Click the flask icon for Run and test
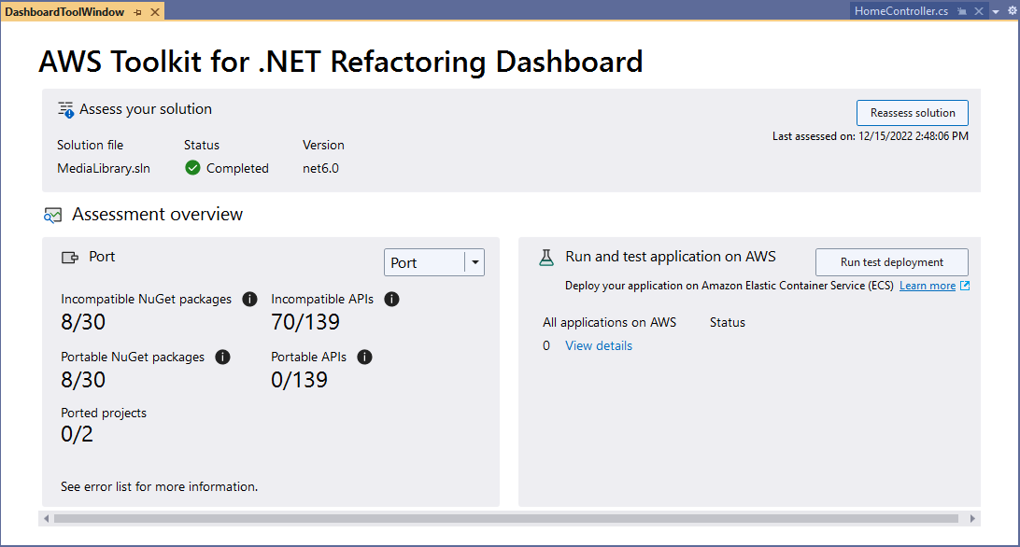 coord(546,258)
